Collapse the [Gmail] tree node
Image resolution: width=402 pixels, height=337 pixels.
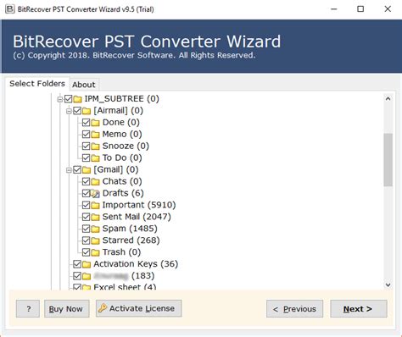tap(69, 170)
